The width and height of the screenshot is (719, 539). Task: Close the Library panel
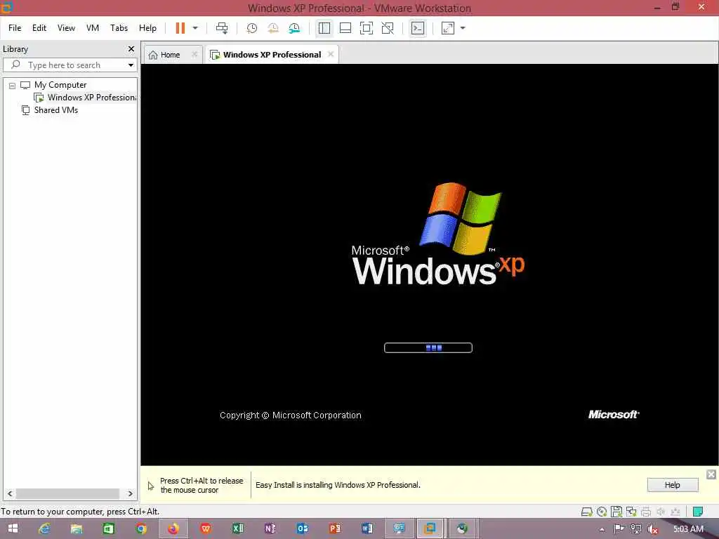[131, 48]
